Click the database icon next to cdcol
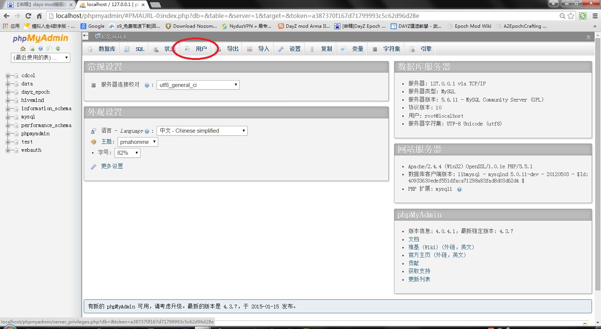601x329 pixels. tap(16, 76)
